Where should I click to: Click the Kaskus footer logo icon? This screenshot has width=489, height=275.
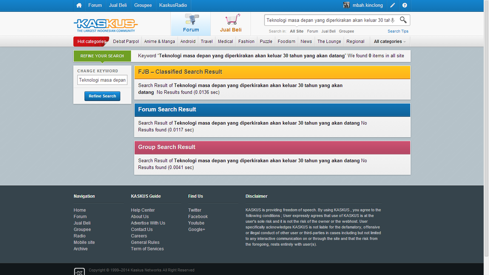tap(79, 272)
